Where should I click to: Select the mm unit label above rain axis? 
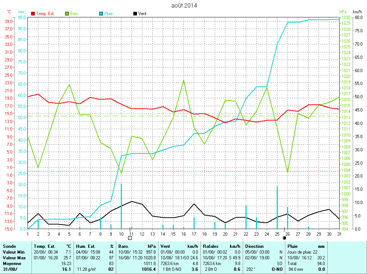point(21,12)
